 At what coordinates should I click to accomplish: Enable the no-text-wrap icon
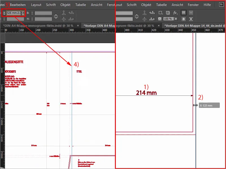(184, 12)
